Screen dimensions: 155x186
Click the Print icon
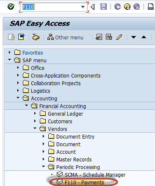point(151,7)
